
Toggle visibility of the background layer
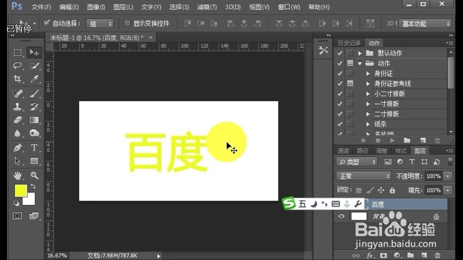pos(341,216)
